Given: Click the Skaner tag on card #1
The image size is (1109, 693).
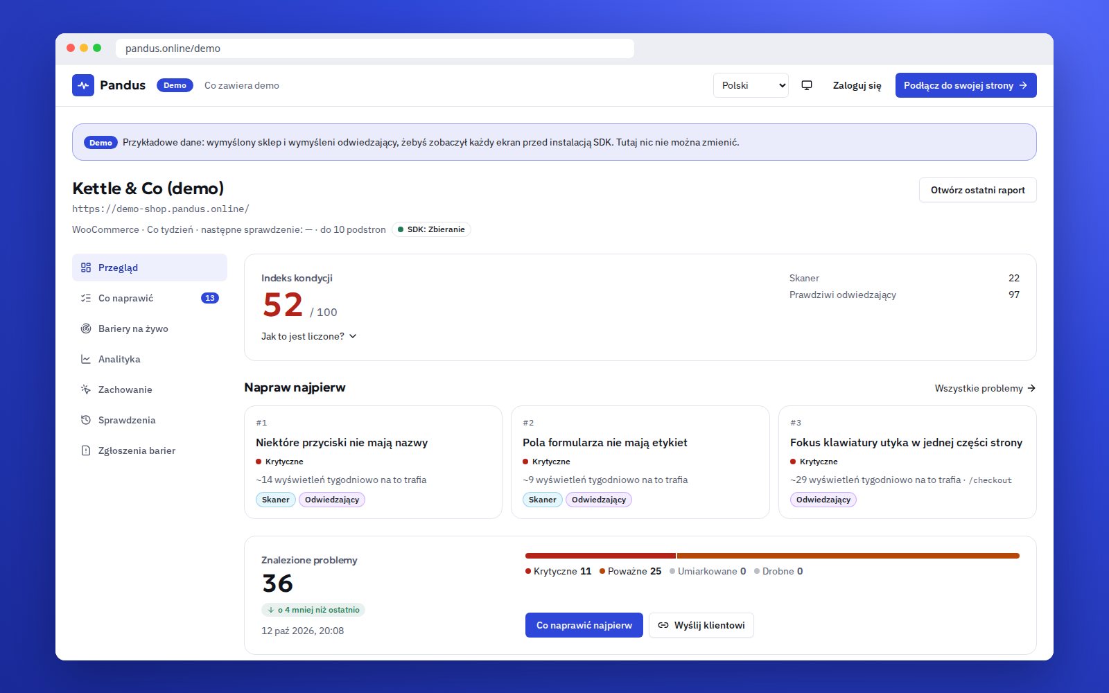Looking at the screenshot, I should click(x=276, y=500).
